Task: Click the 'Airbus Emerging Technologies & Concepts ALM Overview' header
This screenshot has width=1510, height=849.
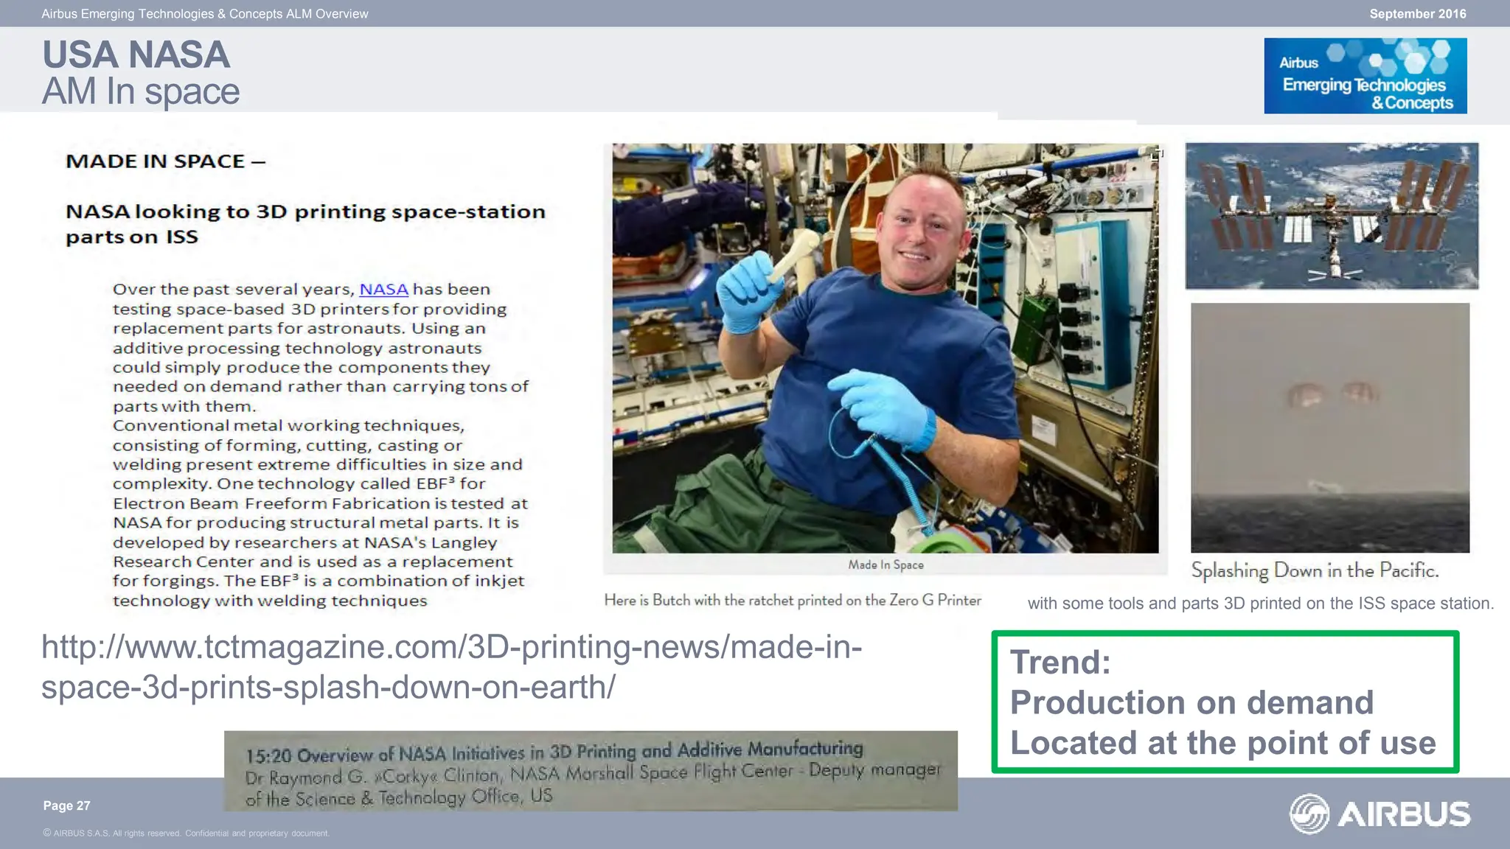Action: (x=205, y=14)
